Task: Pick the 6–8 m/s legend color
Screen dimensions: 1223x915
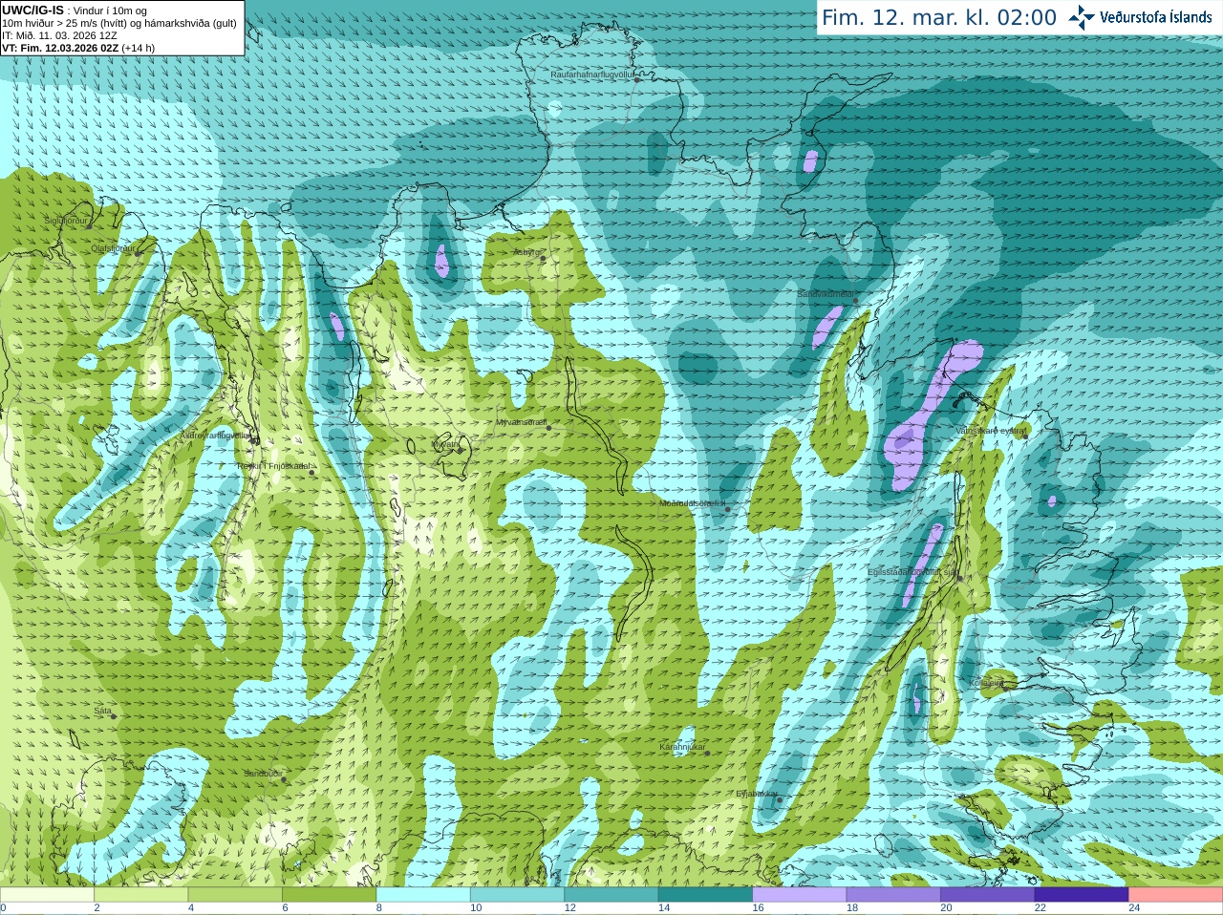Action: [329, 895]
